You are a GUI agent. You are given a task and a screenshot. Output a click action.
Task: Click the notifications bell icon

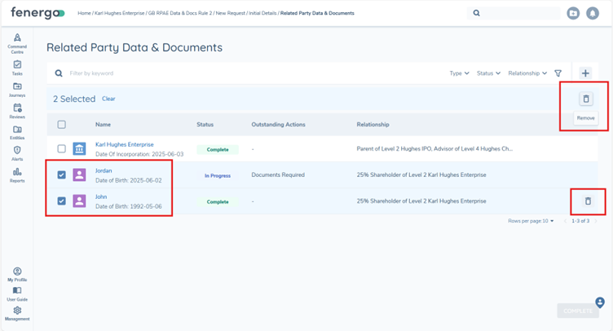click(x=593, y=13)
